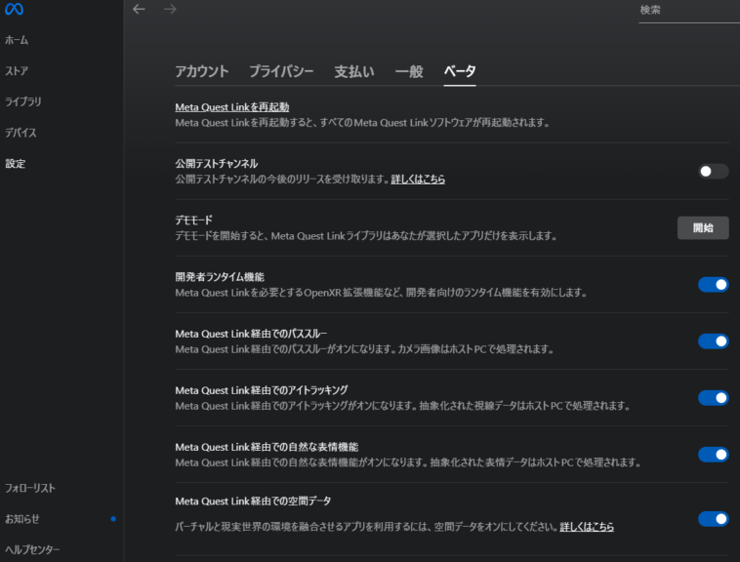Click the 開発者ランタイム機能 heading
This screenshot has width=740, height=562.
(220, 277)
